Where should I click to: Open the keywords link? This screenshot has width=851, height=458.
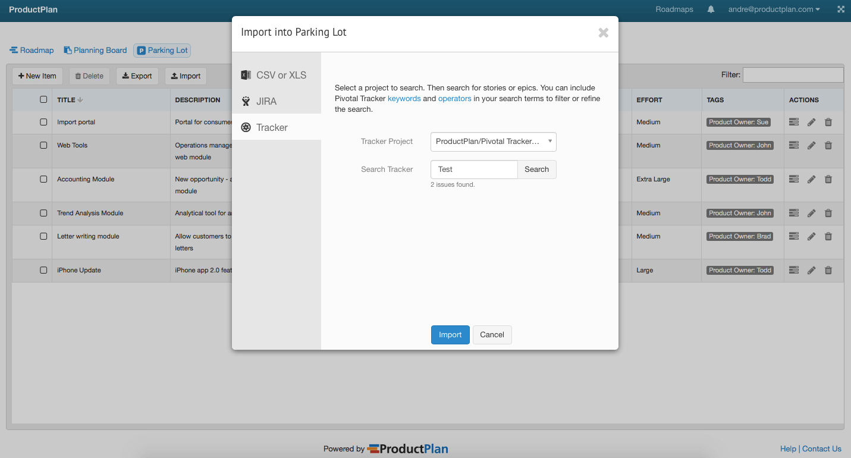click(x=404, y=99)
